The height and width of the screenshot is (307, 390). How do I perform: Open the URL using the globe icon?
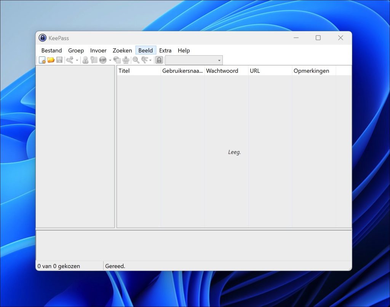pyautogui.click(x=103, y=60)
